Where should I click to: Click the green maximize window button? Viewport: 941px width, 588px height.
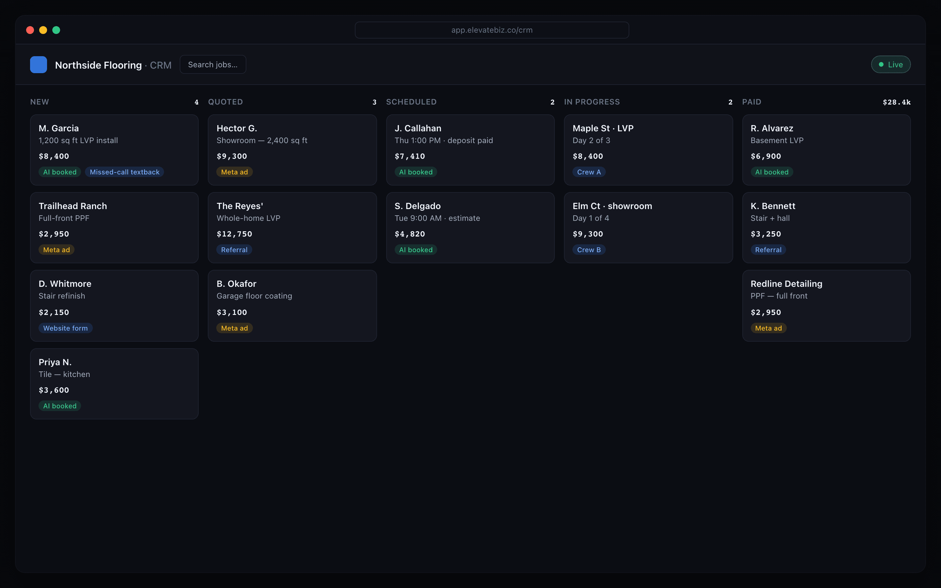(57, 30)
